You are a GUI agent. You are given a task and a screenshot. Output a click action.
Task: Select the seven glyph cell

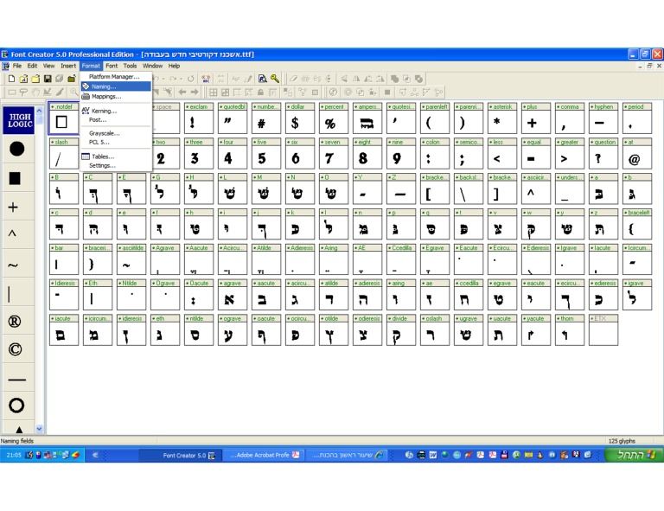[x=334, y=154]
